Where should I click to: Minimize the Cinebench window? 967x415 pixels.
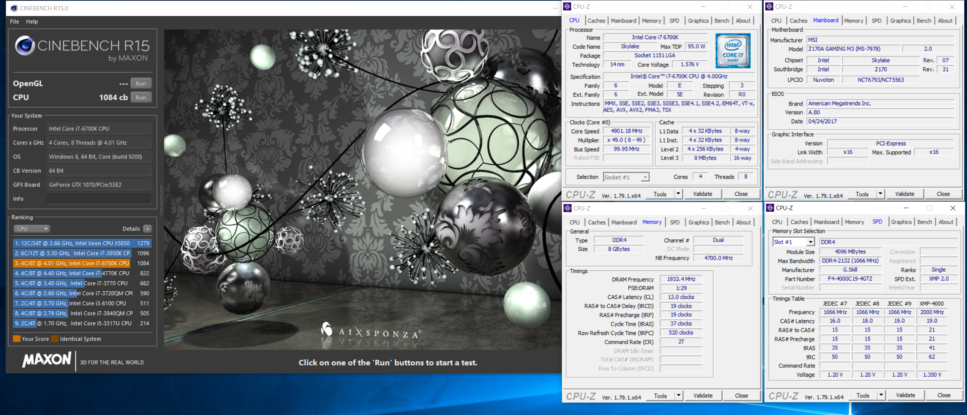(555, 8)
